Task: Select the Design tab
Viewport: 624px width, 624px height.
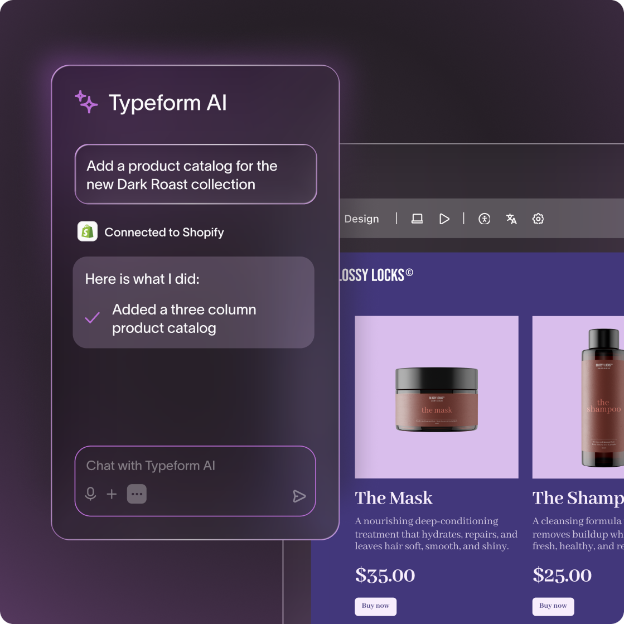Action: 361,219
